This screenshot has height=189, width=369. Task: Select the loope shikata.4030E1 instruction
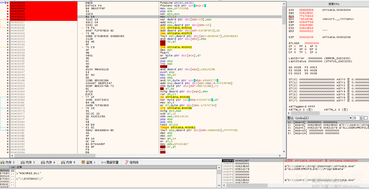(x=178, y=127)
